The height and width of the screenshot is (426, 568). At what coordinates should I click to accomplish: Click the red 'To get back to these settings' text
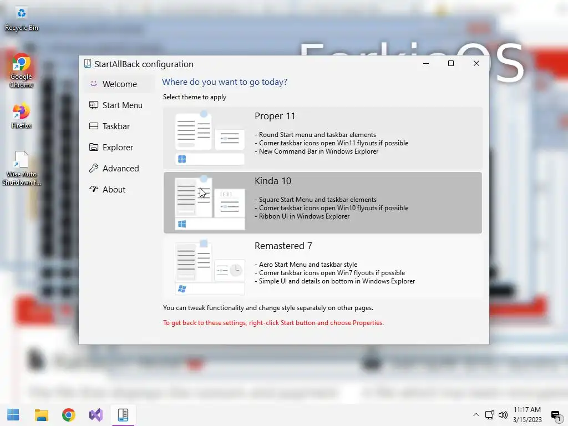tap(273, 323)
